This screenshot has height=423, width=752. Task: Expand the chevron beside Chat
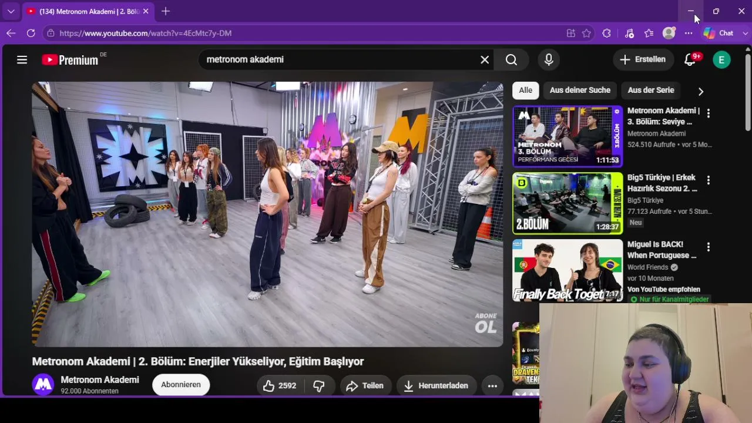tap(746, 33)
